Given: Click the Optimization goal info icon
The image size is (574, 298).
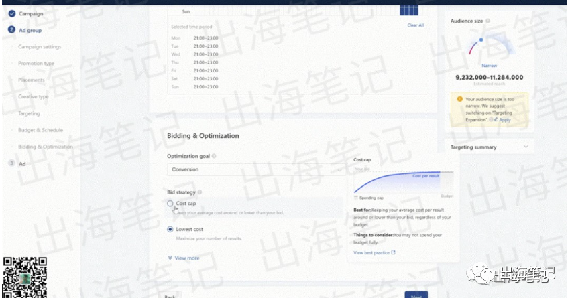Looking at the screenshot, I should (x=214, y=156).
